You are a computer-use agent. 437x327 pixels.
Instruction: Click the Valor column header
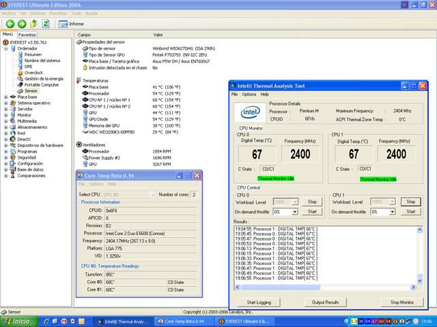pos(225,35)
